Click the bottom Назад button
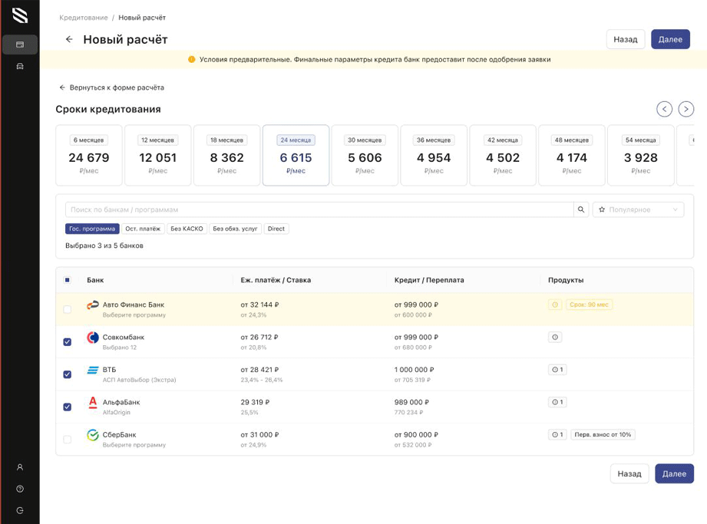Viewport: 707px width, 524px height. click(x=629, y=473)
